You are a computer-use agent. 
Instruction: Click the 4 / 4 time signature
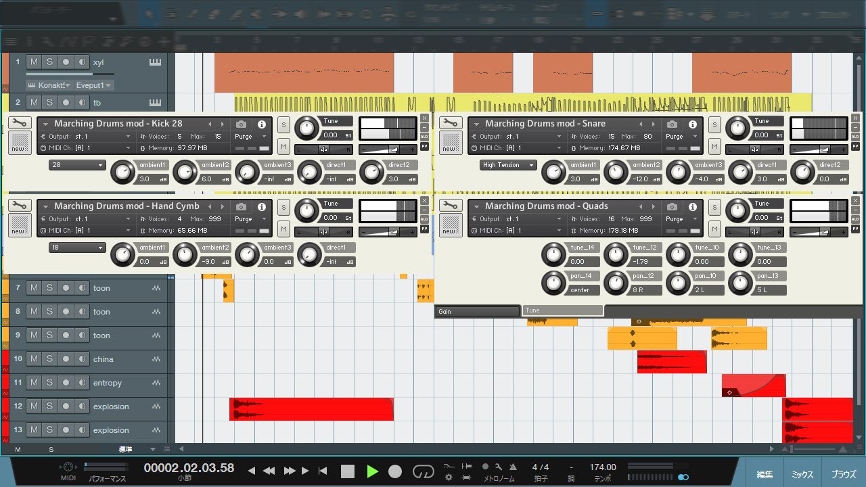(x=541, y=467)
